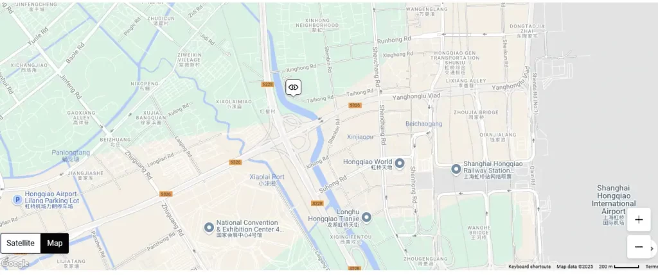Switch to Satellite view
The image size is (658, 275).
(x=21, y=243)
